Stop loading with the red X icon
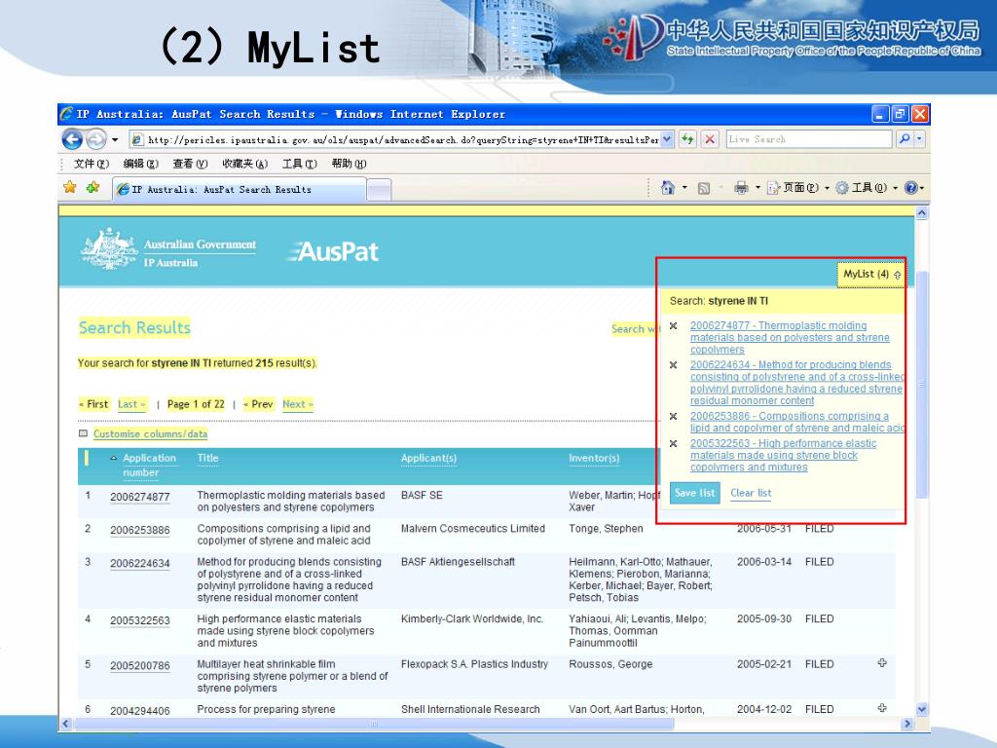997x748 pixels. [x=710, y=138]
